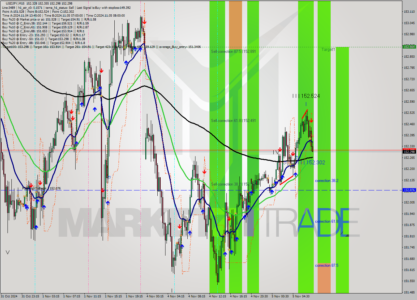Screen dimensions: 417x300
Task: Click the blue 'correction 87.5' label
Action: pyautogui.click(x=326, y=265)
